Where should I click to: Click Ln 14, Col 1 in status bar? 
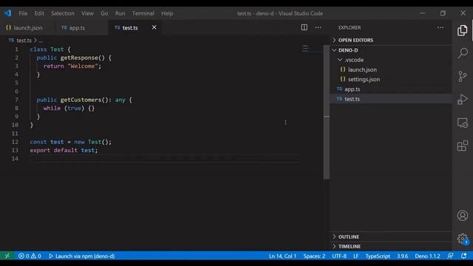282,256
